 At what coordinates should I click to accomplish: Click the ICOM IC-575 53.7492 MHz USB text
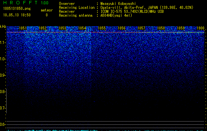pyautogui.click(x=132, y=11)
